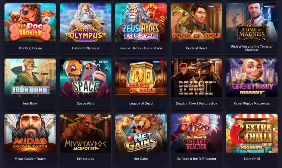The height and width of the screenshot is (168, 282).
Task: Select Legacy of Dead game cover
Action: coord(141,78)
